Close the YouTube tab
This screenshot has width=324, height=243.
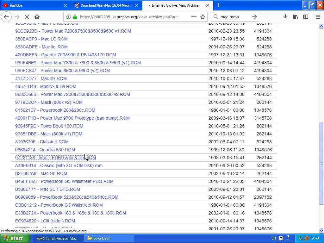coord(65,5)
